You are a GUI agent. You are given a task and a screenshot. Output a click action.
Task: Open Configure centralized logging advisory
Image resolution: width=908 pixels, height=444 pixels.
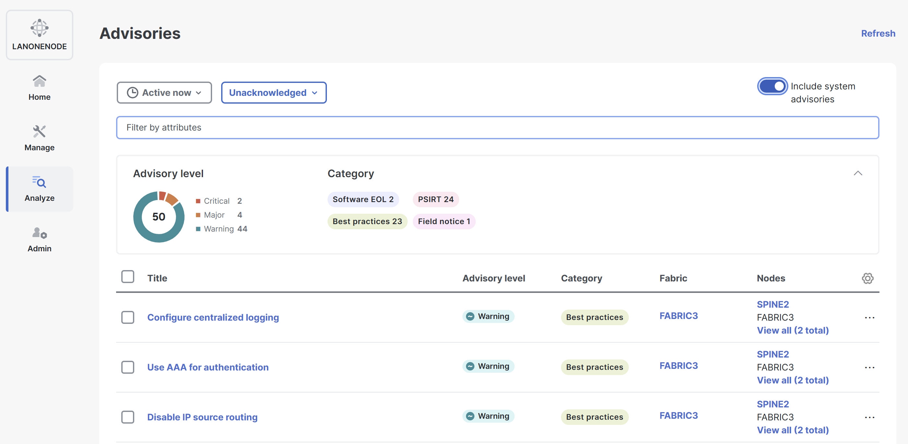(x=213, y=317)
